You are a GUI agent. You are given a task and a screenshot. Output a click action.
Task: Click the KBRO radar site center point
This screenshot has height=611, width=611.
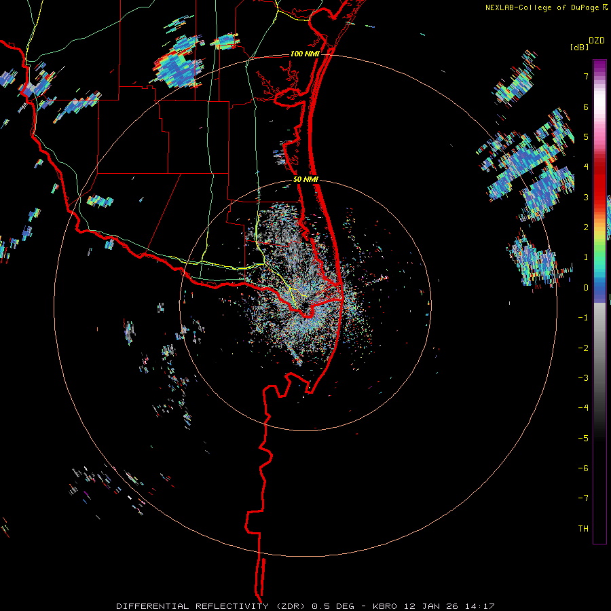(x=305, y=305)
